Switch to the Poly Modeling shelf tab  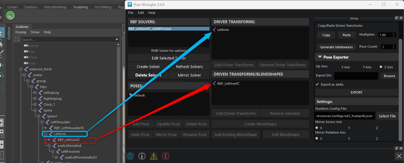point(55,7)
